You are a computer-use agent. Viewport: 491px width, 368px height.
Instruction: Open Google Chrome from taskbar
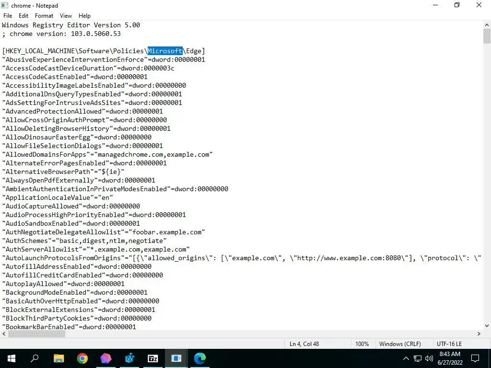click(82, 358)
